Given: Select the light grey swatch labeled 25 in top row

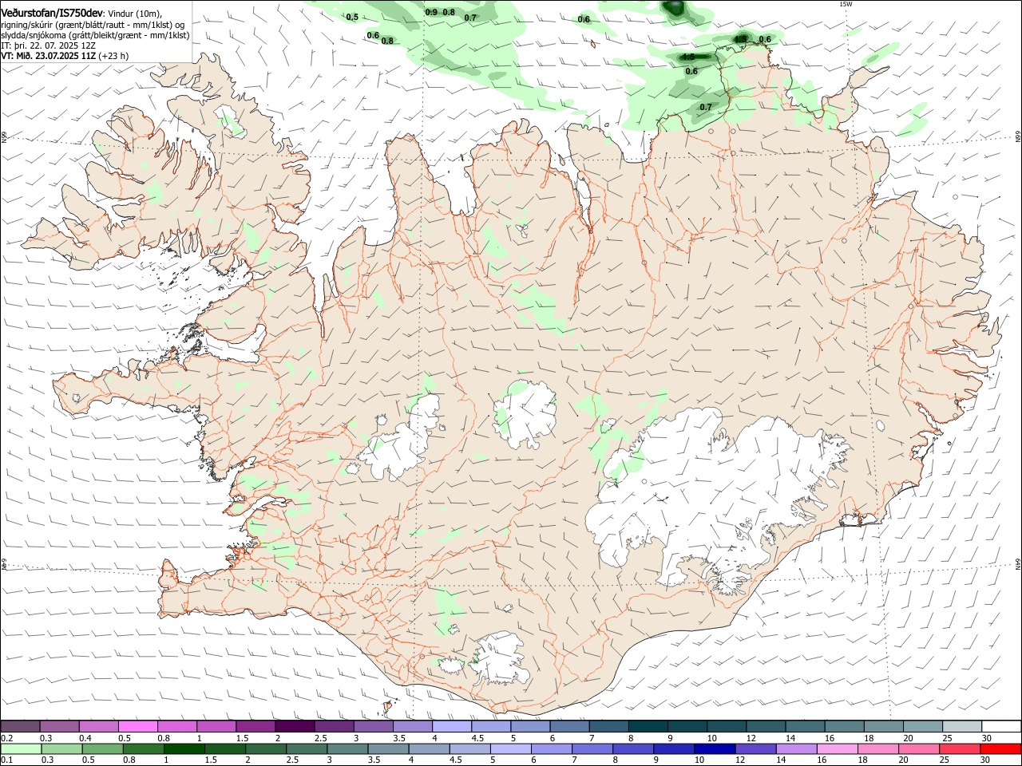Looking at the screenshot, I should [962, 726].
